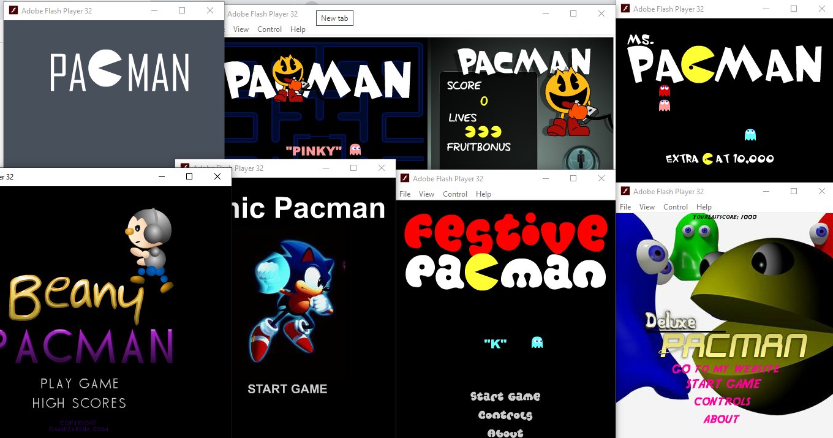Screen dimensions: 833x438
Task: Click START GAME in Sonic Pacman
Action: (287, 389)
